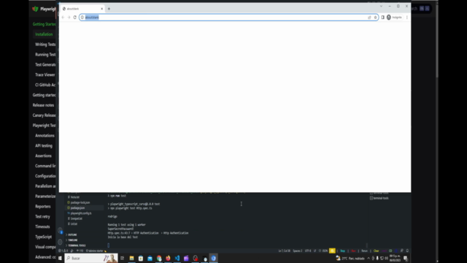Expand the OUTLINE section in VS Code
This screenshot has height=263, width=467.
coord(72,235)
